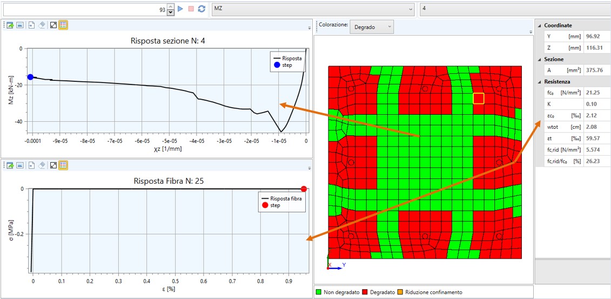611x299 pixels.
Task: Collapse the Coordinate property group
Action: 539,25
